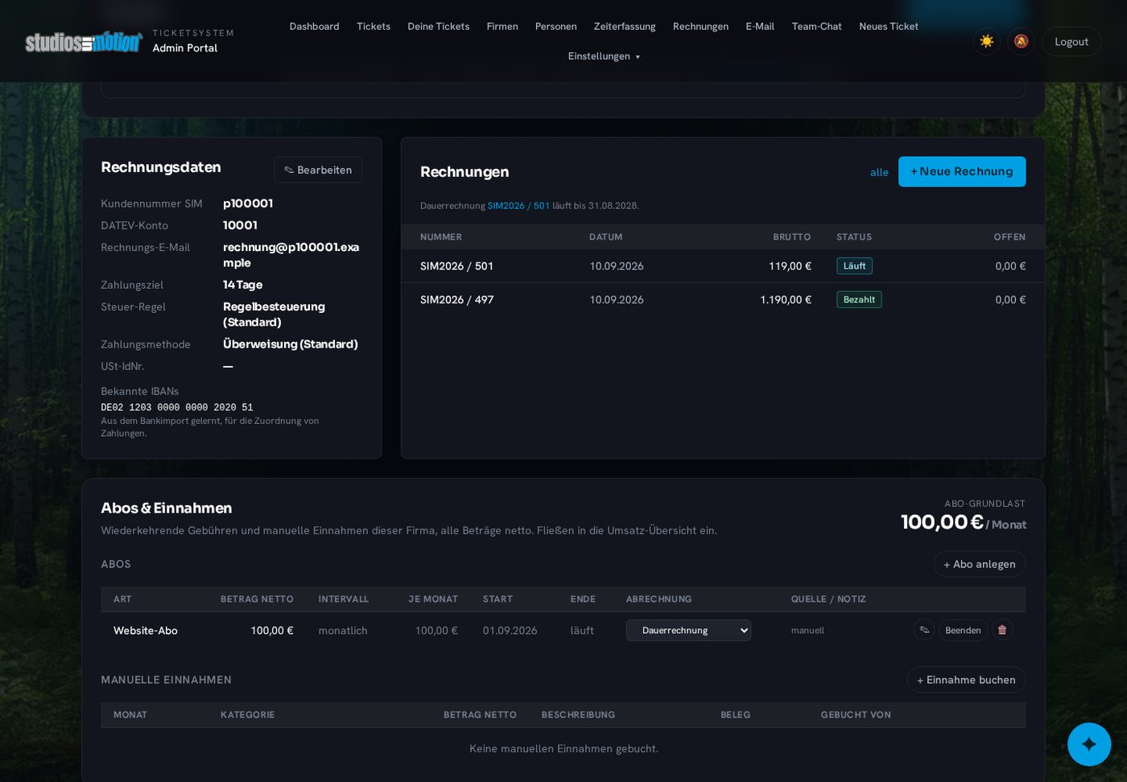Image resolution: width=1127 pixels, height=782 pixels.
Task: Show alle Rechnungen link
Action: [x=879, y=172]
